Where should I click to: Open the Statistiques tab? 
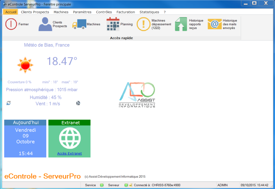[149, 12]
